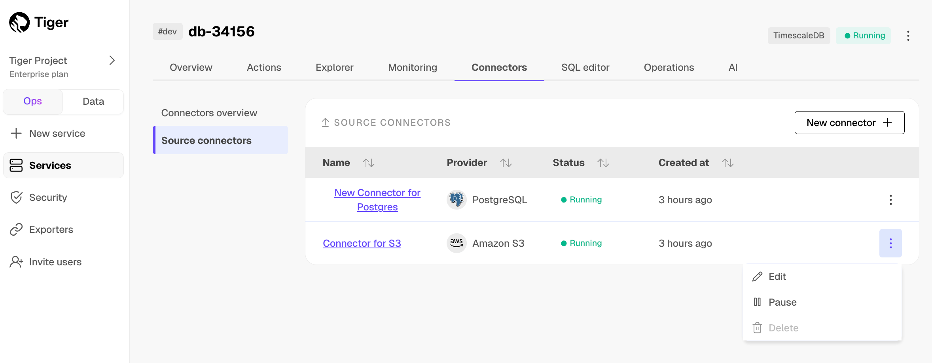Select Connectors overview in side panel
The image size is (932, 363).
pyautogui.click(x=209, y=113)
